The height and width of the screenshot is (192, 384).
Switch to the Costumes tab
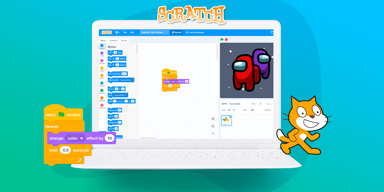(114, 40)
